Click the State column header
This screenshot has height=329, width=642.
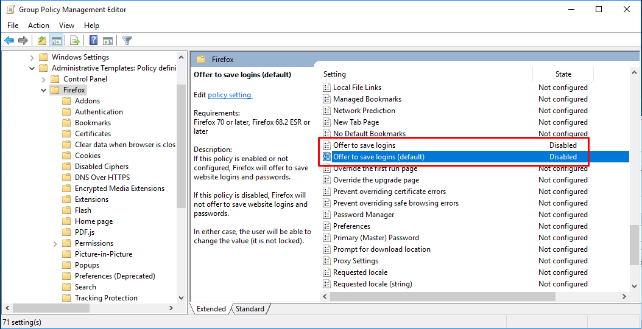tap(563, 74)
